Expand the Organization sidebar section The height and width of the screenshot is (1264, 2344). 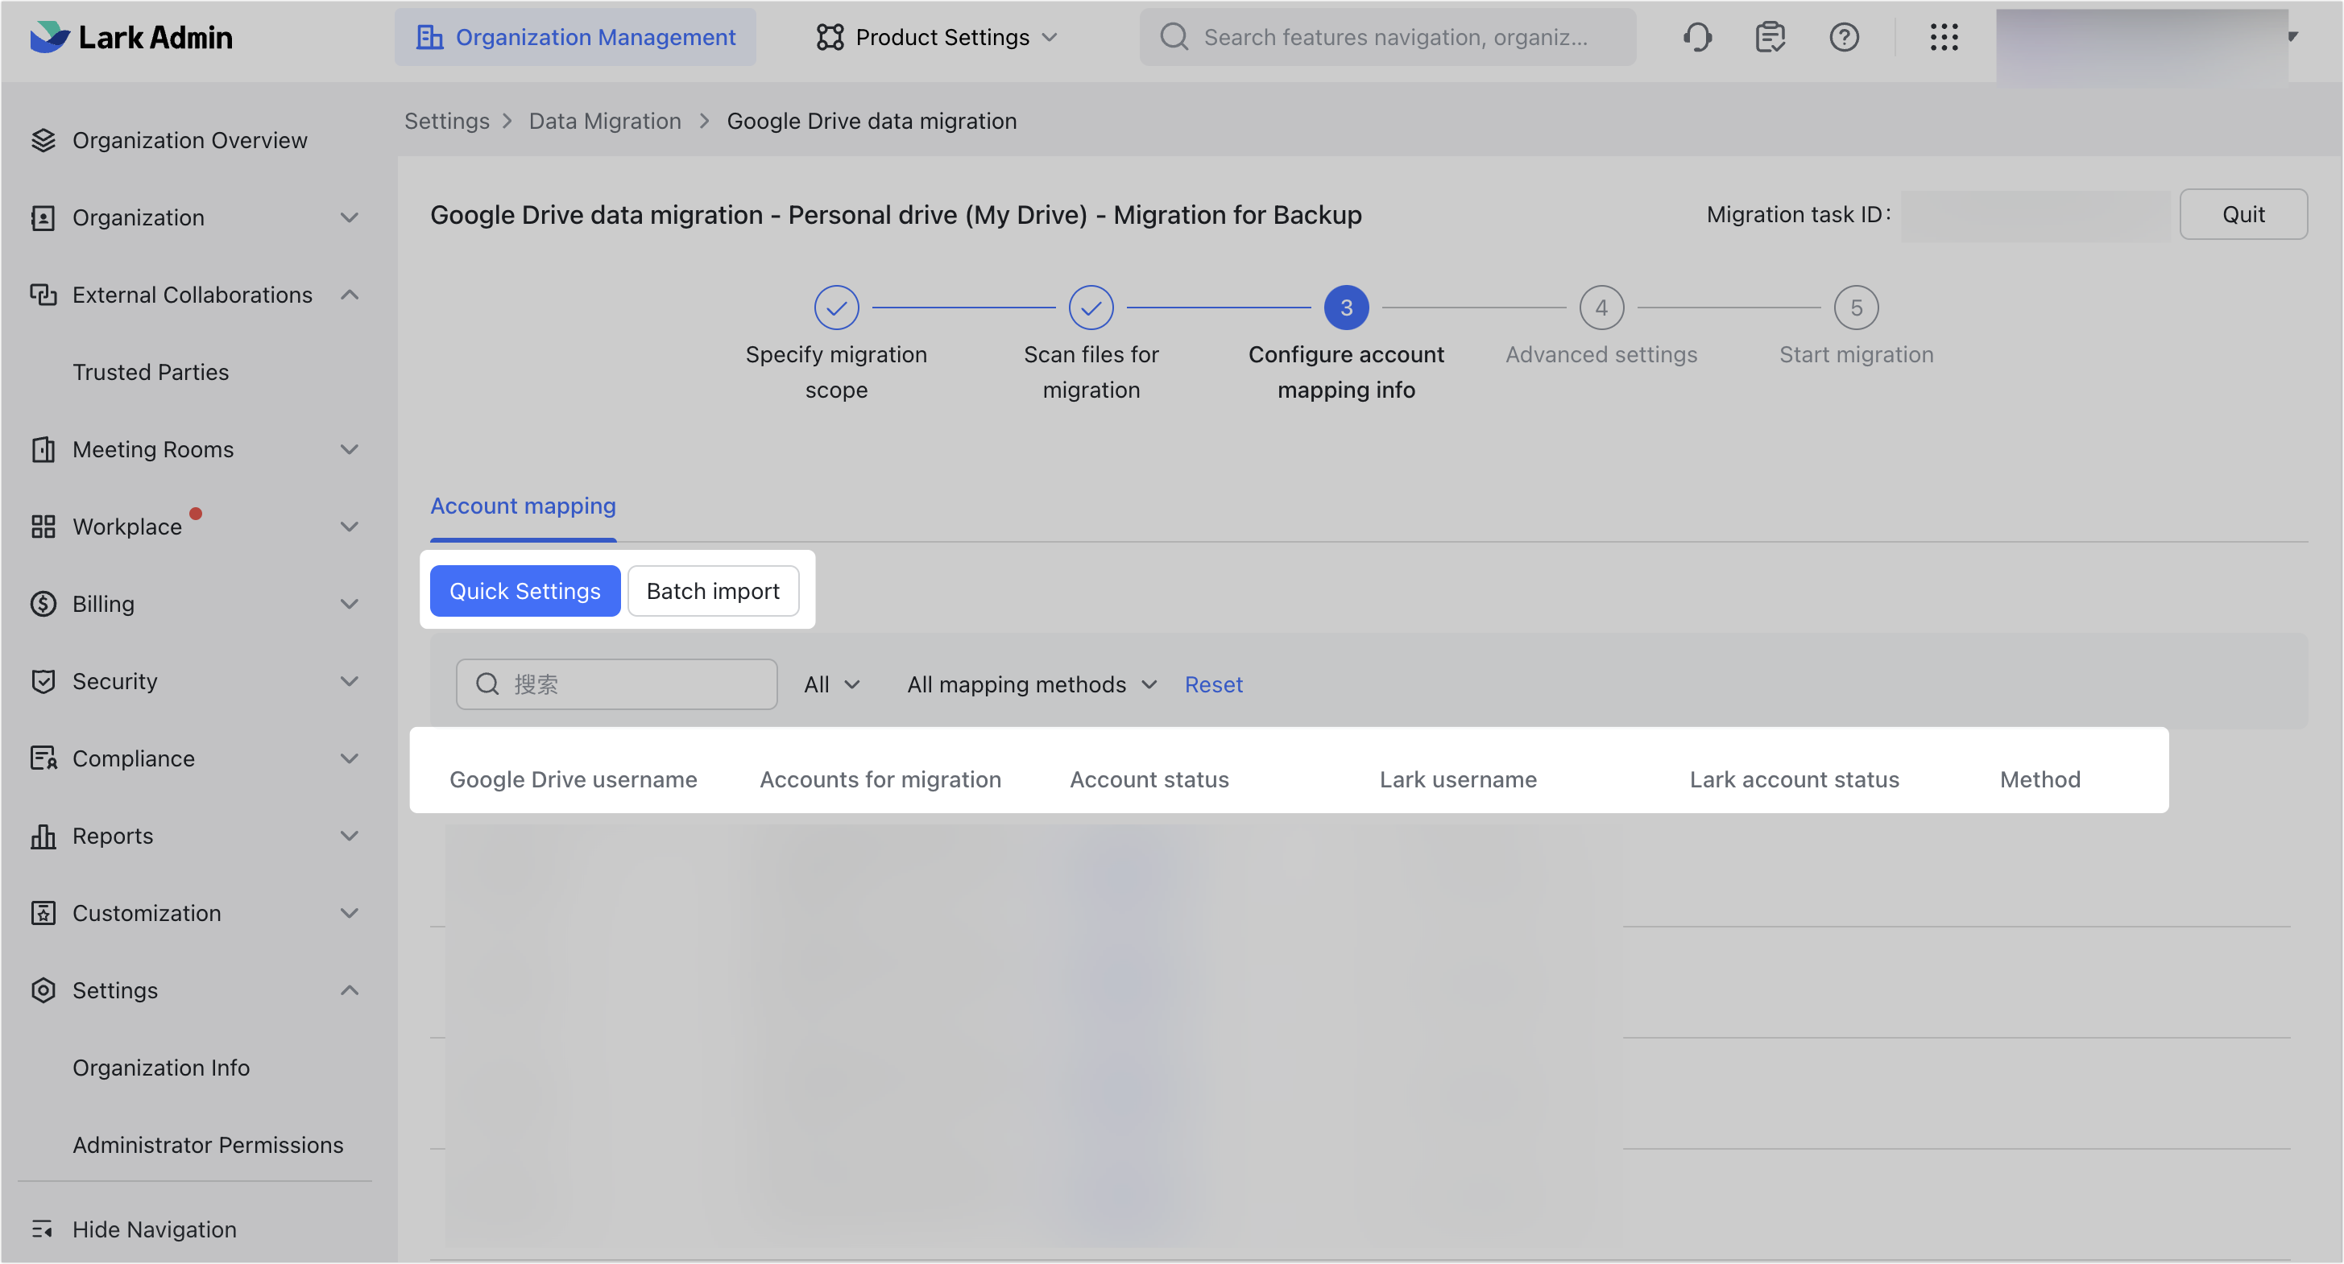pyautogui.click(x=350, y=217)
